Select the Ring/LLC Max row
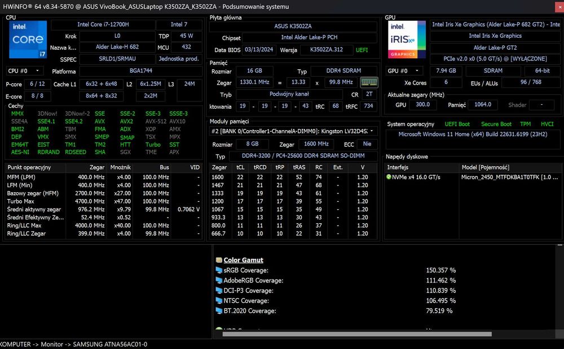Screen dimensions: 564x349 click(x=103, y=226)
